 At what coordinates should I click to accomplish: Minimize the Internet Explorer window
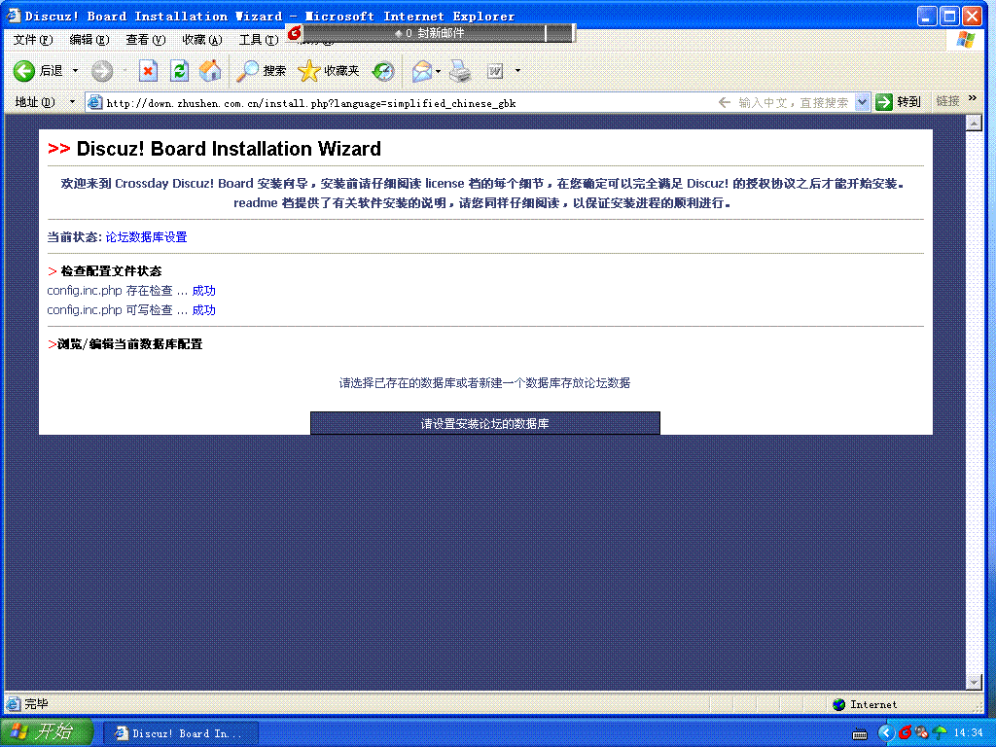[x=927, y=16]
